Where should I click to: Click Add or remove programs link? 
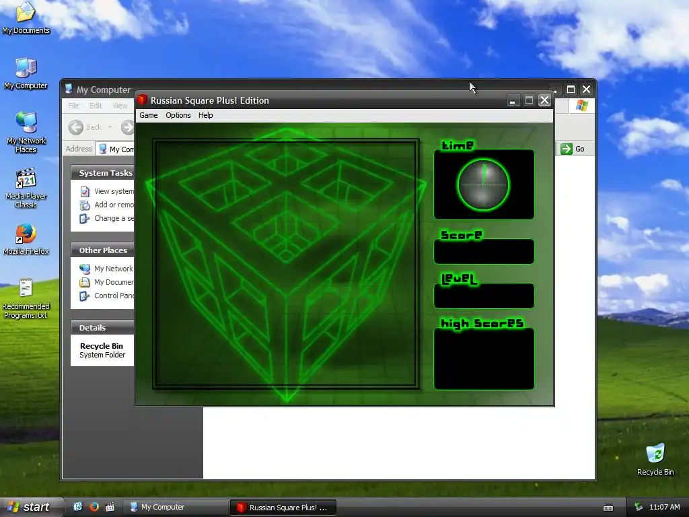coord(114,205)
